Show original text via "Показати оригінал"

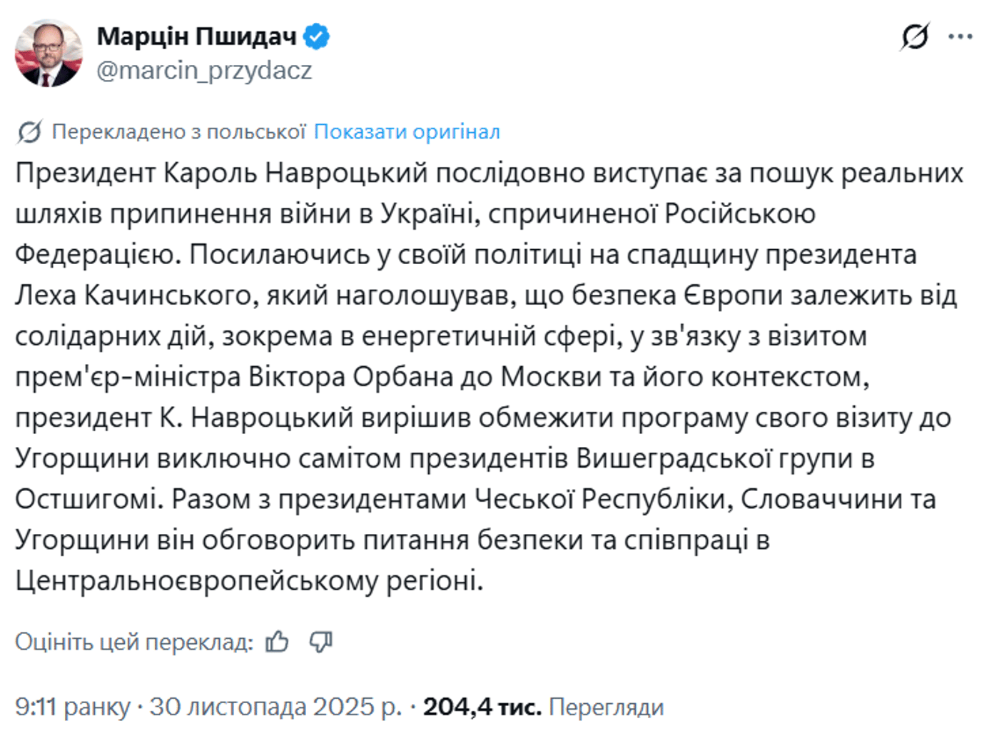[x=407, y=131]
